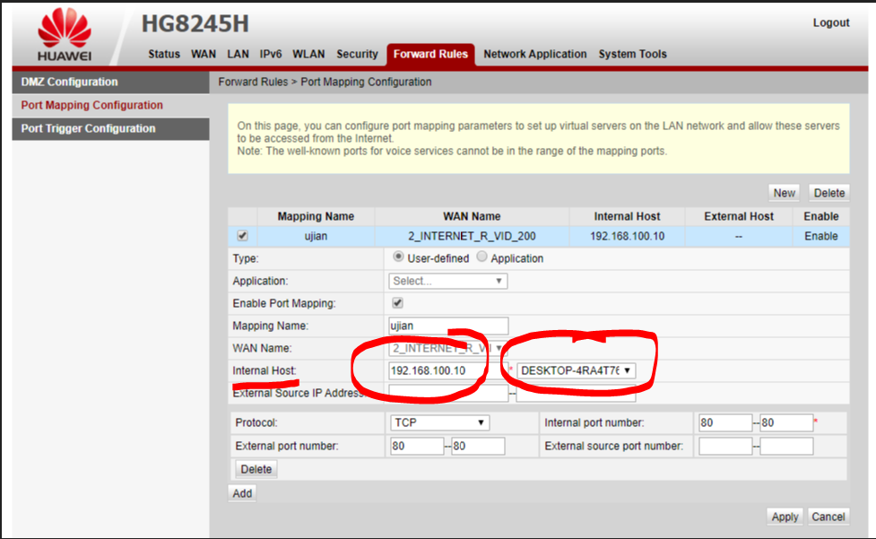Click the Logout link

click(x=831, y=23)
